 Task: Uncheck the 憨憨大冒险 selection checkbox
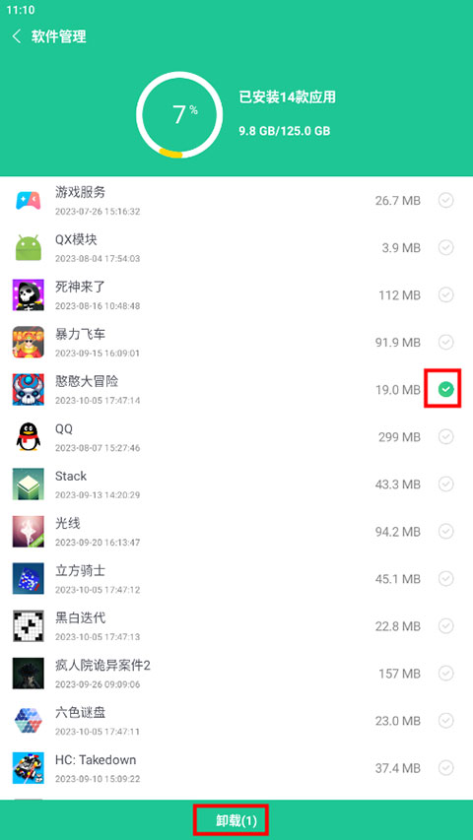[x=445, y=389]
